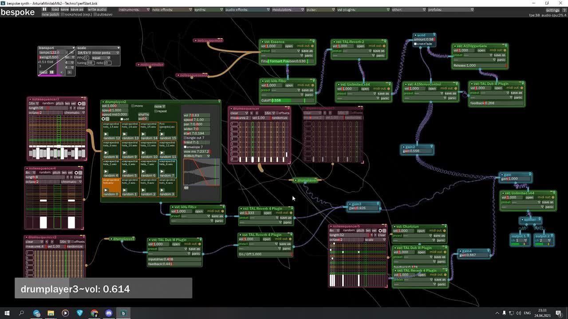Open Discord from the taskbar

pyautogui.click(x=109, y=313)
